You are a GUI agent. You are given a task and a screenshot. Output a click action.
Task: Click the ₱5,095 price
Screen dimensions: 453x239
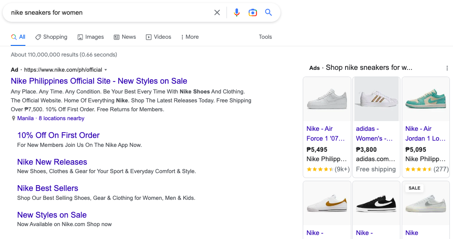[x=416, y=150]
